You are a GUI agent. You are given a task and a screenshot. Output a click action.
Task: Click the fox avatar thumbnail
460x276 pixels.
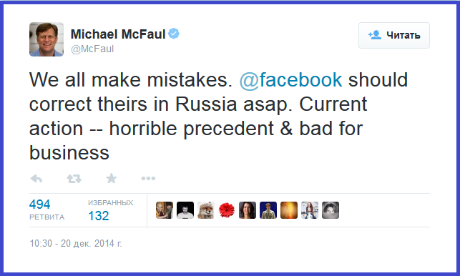pyautogui.click(x=206, y=210)
